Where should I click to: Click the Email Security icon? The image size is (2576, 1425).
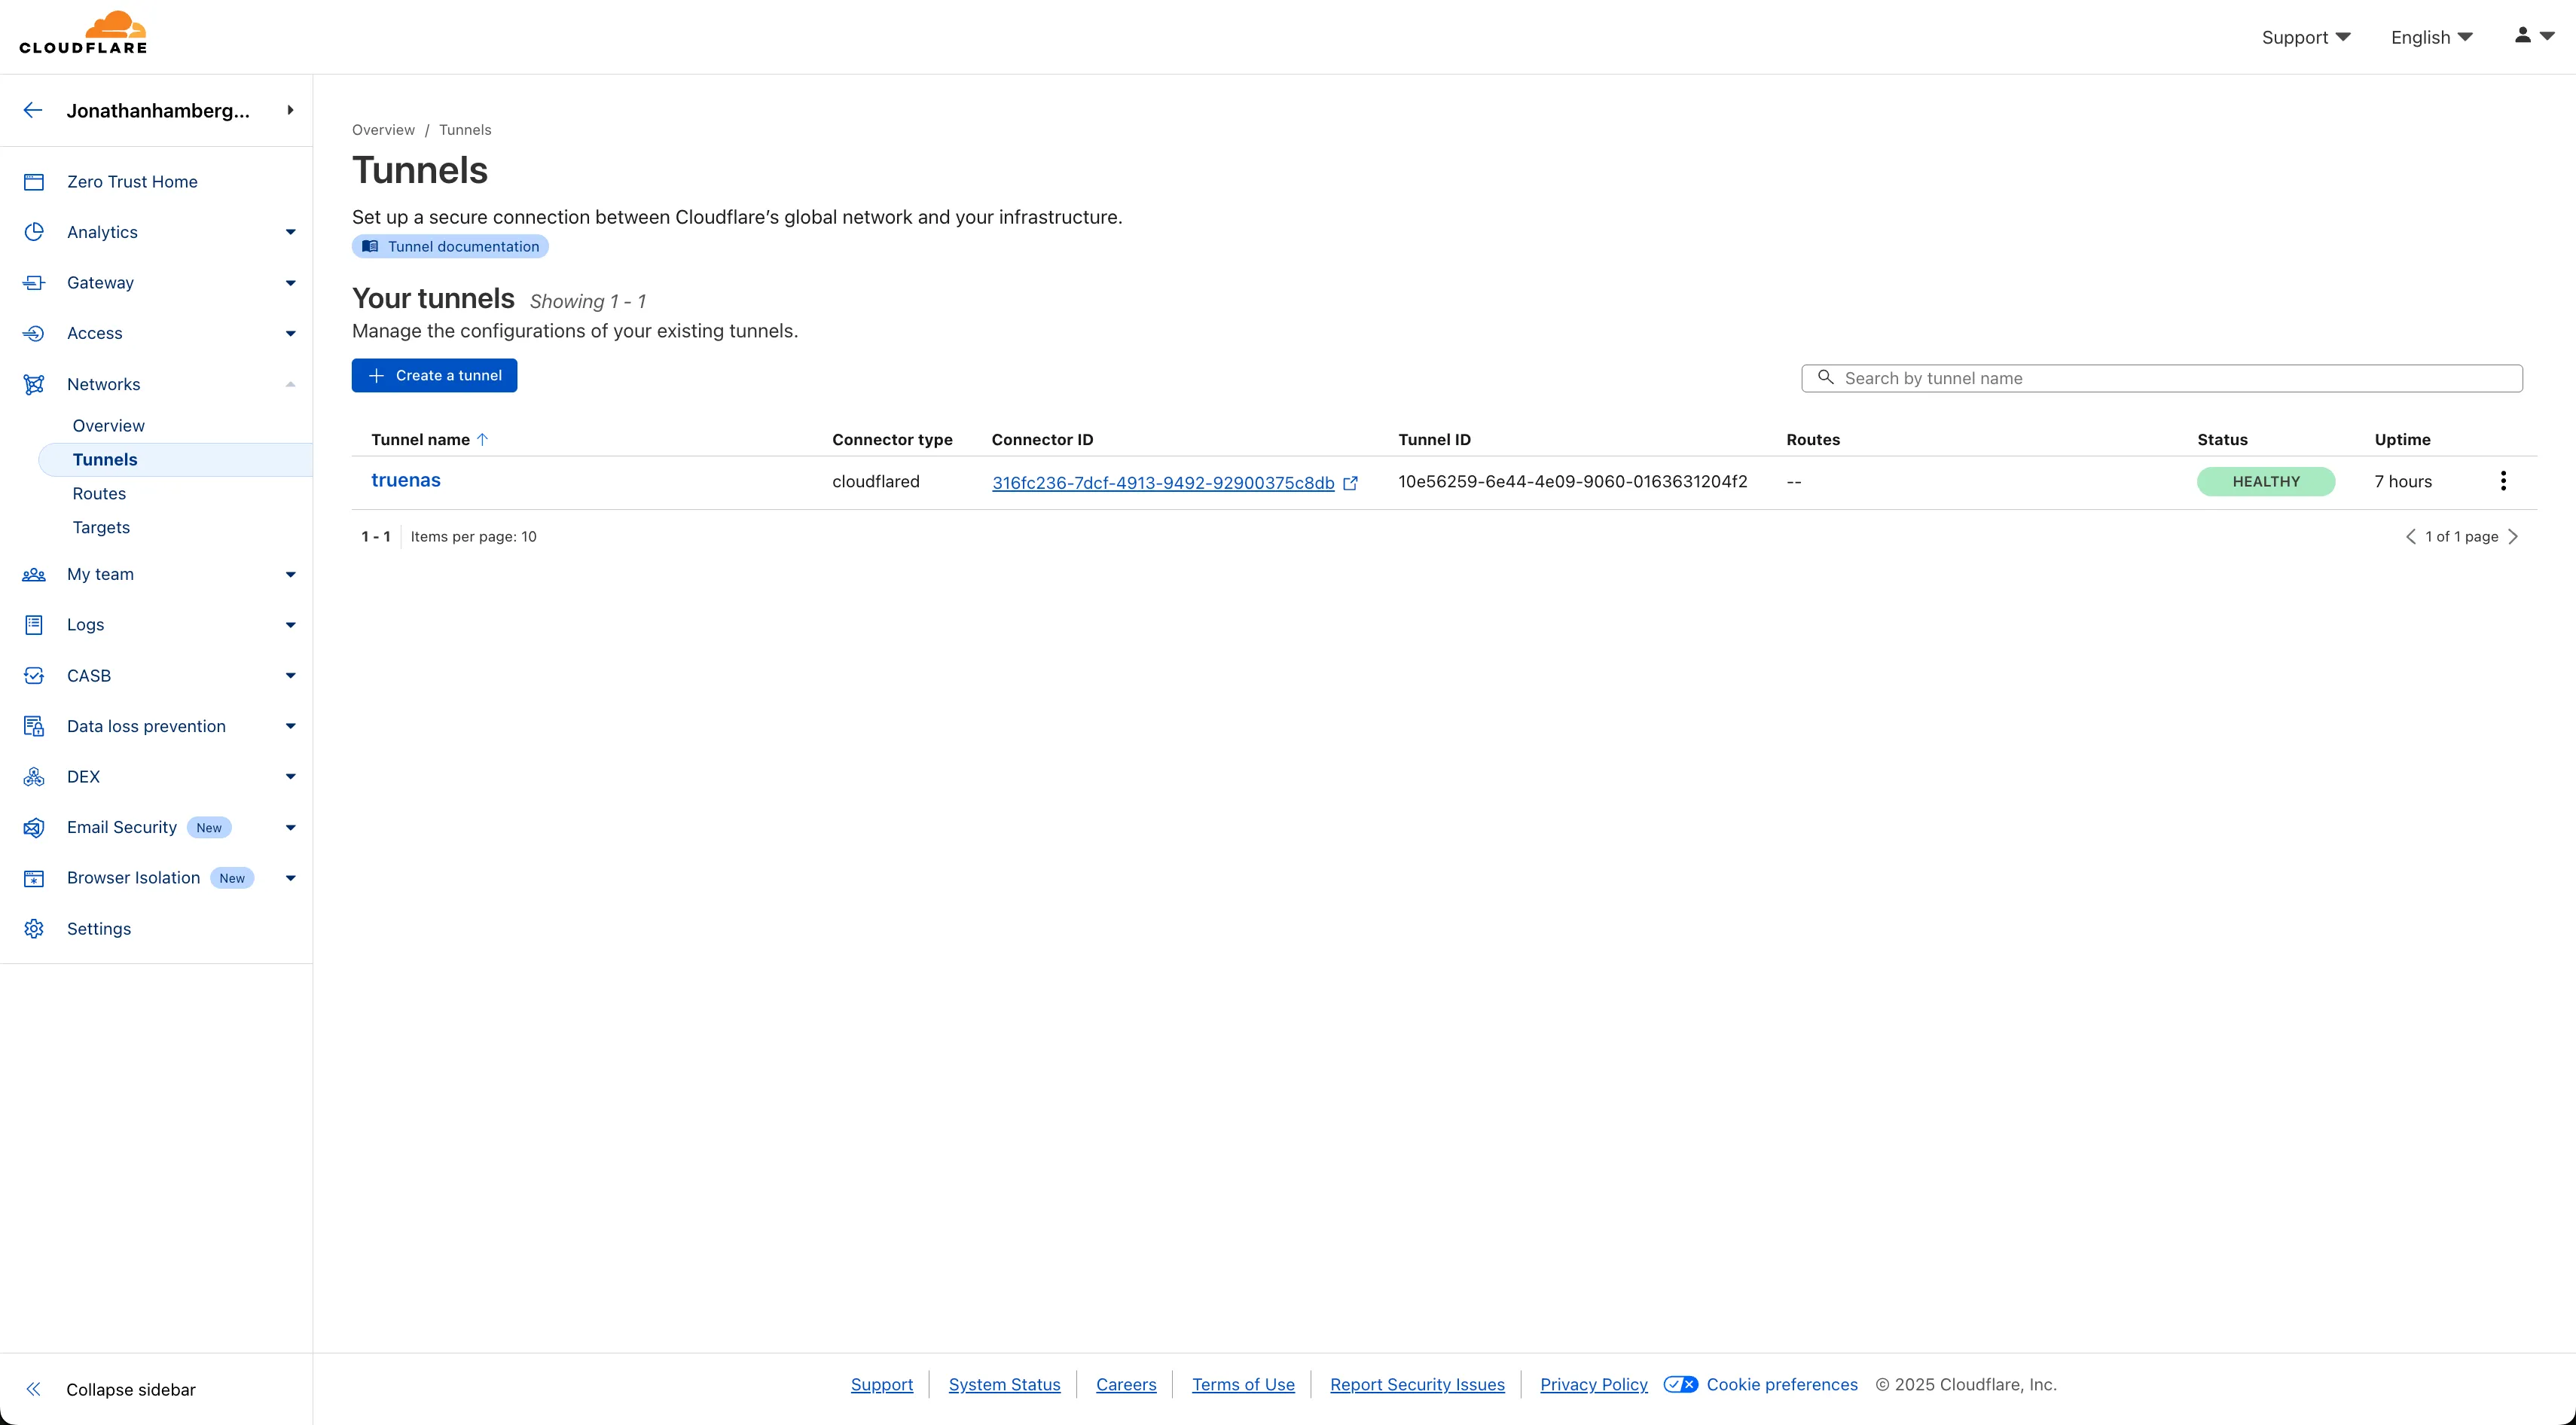click(x=34, y=828)
